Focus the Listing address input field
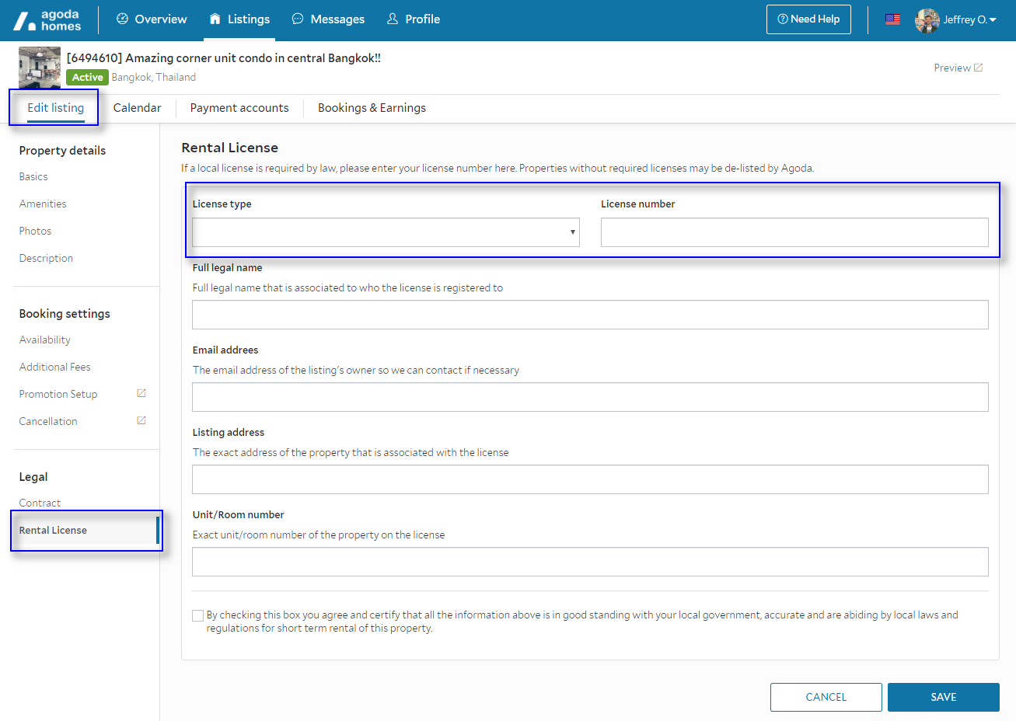 (x=590, y=479)
